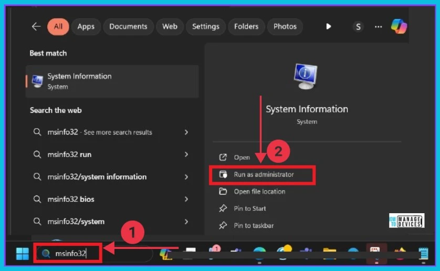Switch to the Settings filter tab
The height and width of the screenshot is (271, 440).
coord(206,27)
